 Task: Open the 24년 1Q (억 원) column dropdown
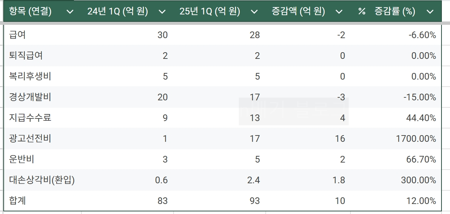pos(162,12)
